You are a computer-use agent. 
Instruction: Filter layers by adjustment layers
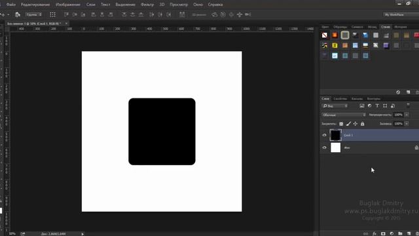tap(369, 106)
